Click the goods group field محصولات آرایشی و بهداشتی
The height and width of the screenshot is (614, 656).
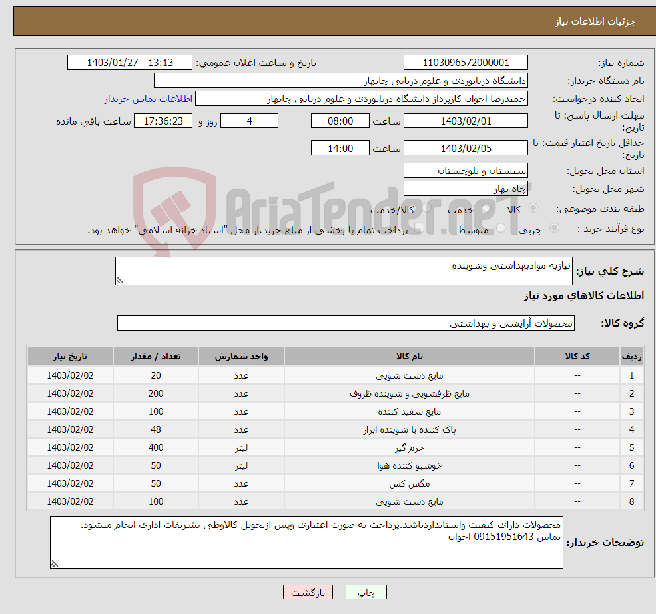(346, 323)
